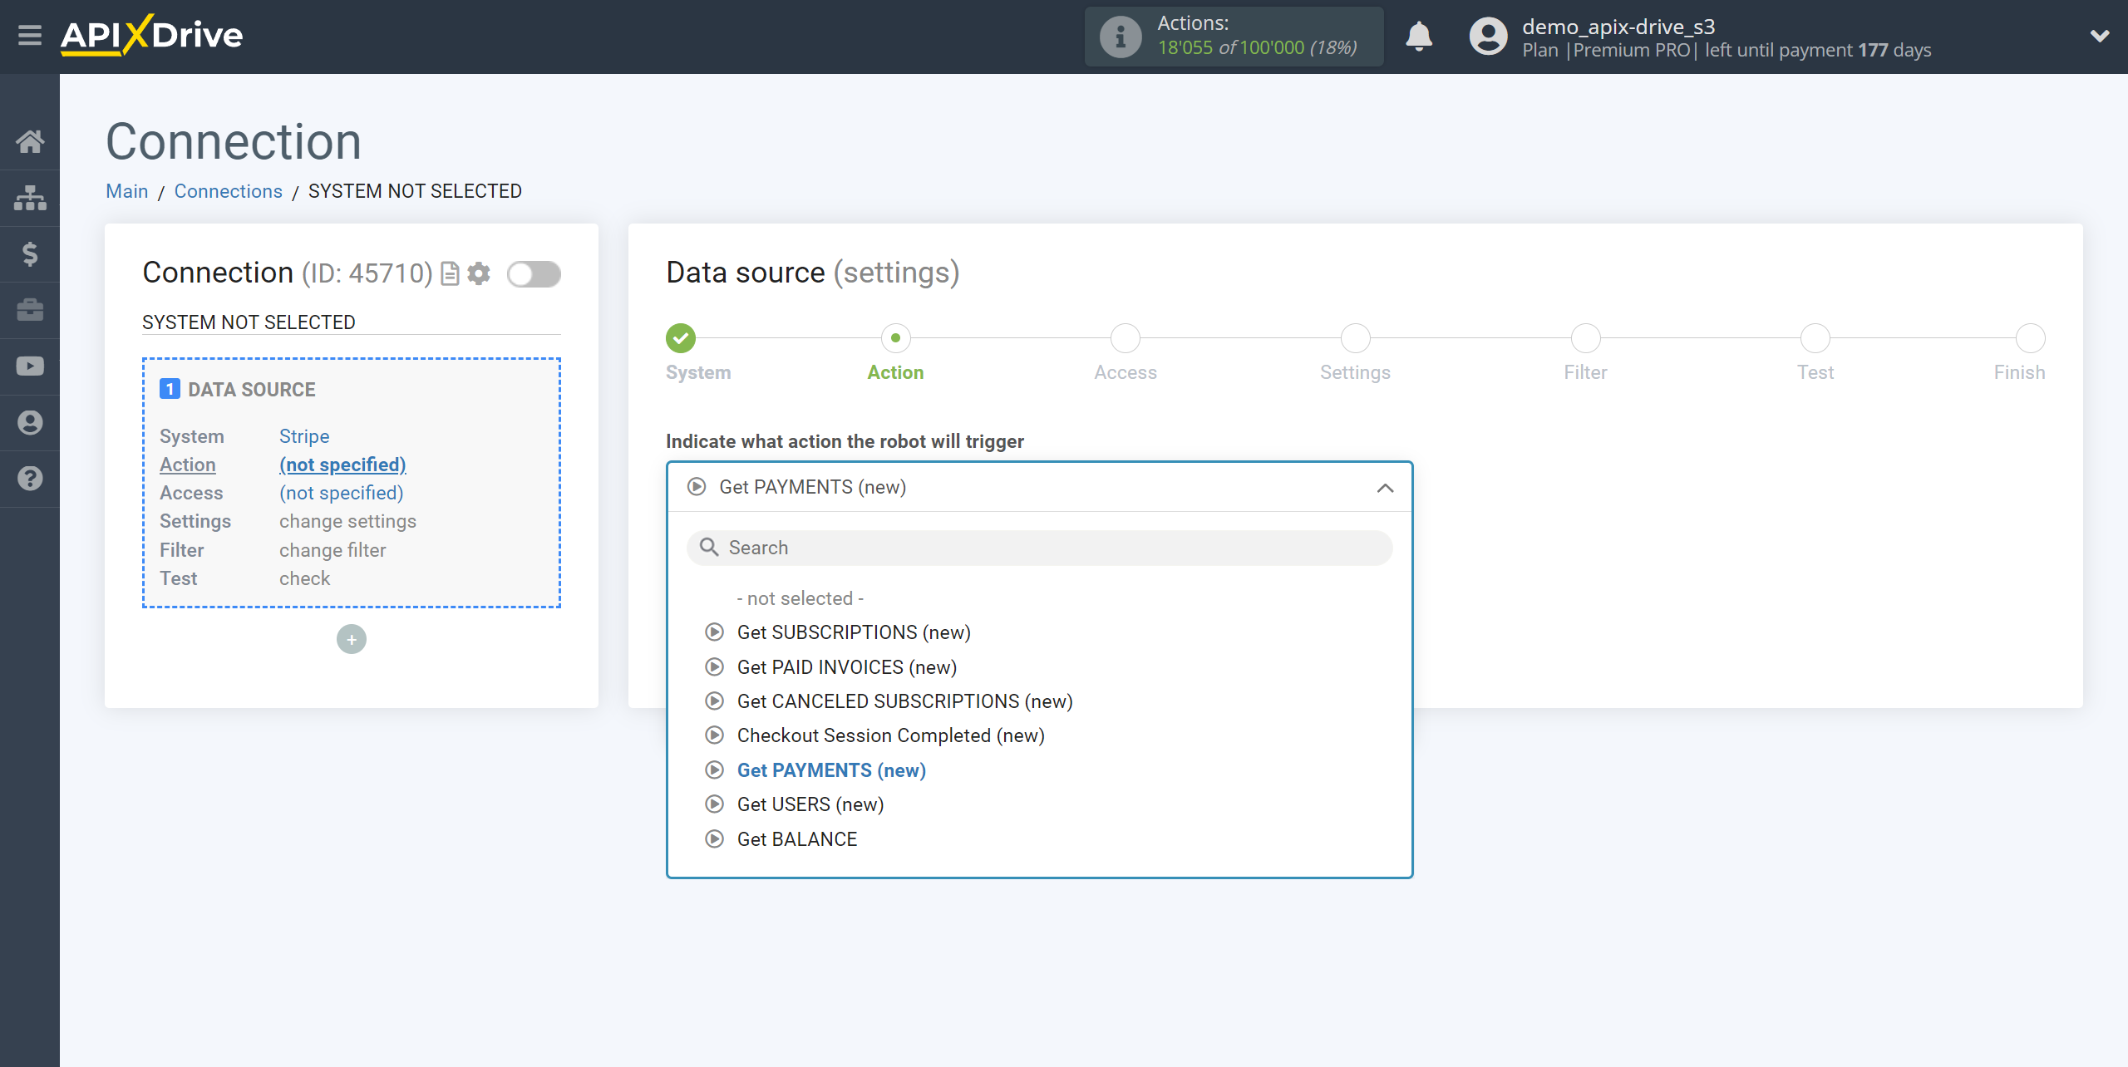Click the add block plus button
Viewport: 2128px width, 1067px height.
pos(352,639)
